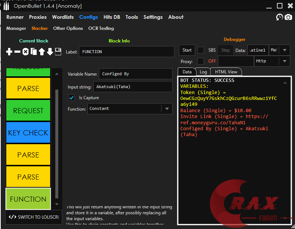This screenshot has height=229, width=295.
Task: Toggle the Proxy checkbox
Action: point(201,61)
